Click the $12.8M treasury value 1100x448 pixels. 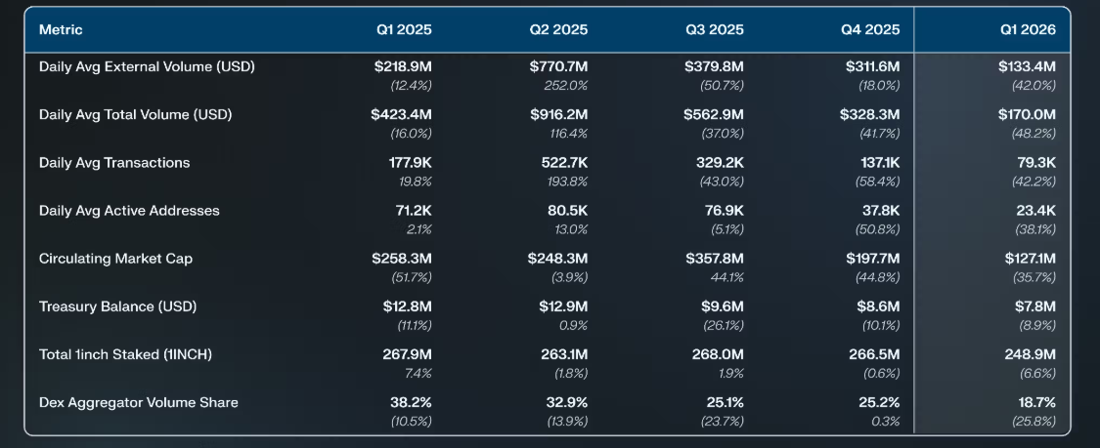408,306
